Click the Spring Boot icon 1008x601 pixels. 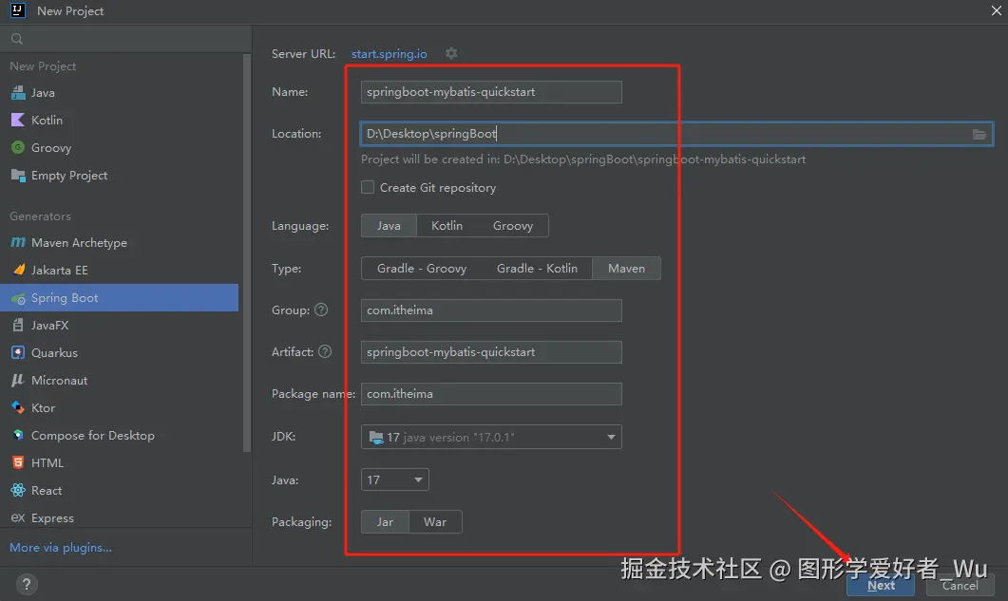tap(18, 298)
